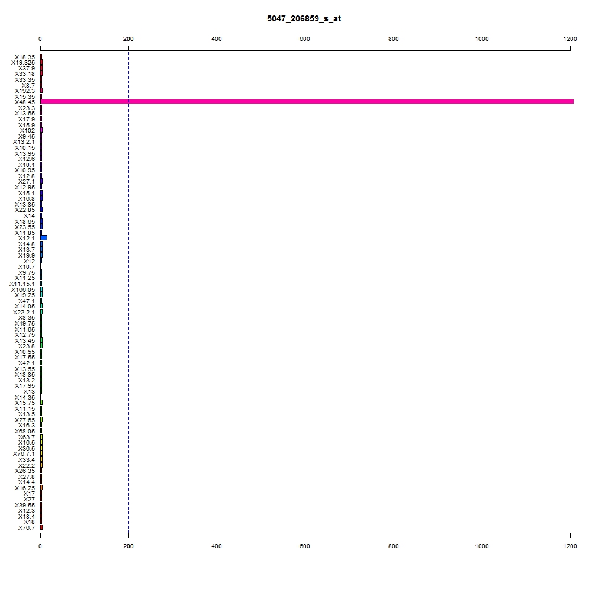Select the X39.55 label
This screenshot has width=592, height=592.
pyautogui.click(x=24, y=505)
